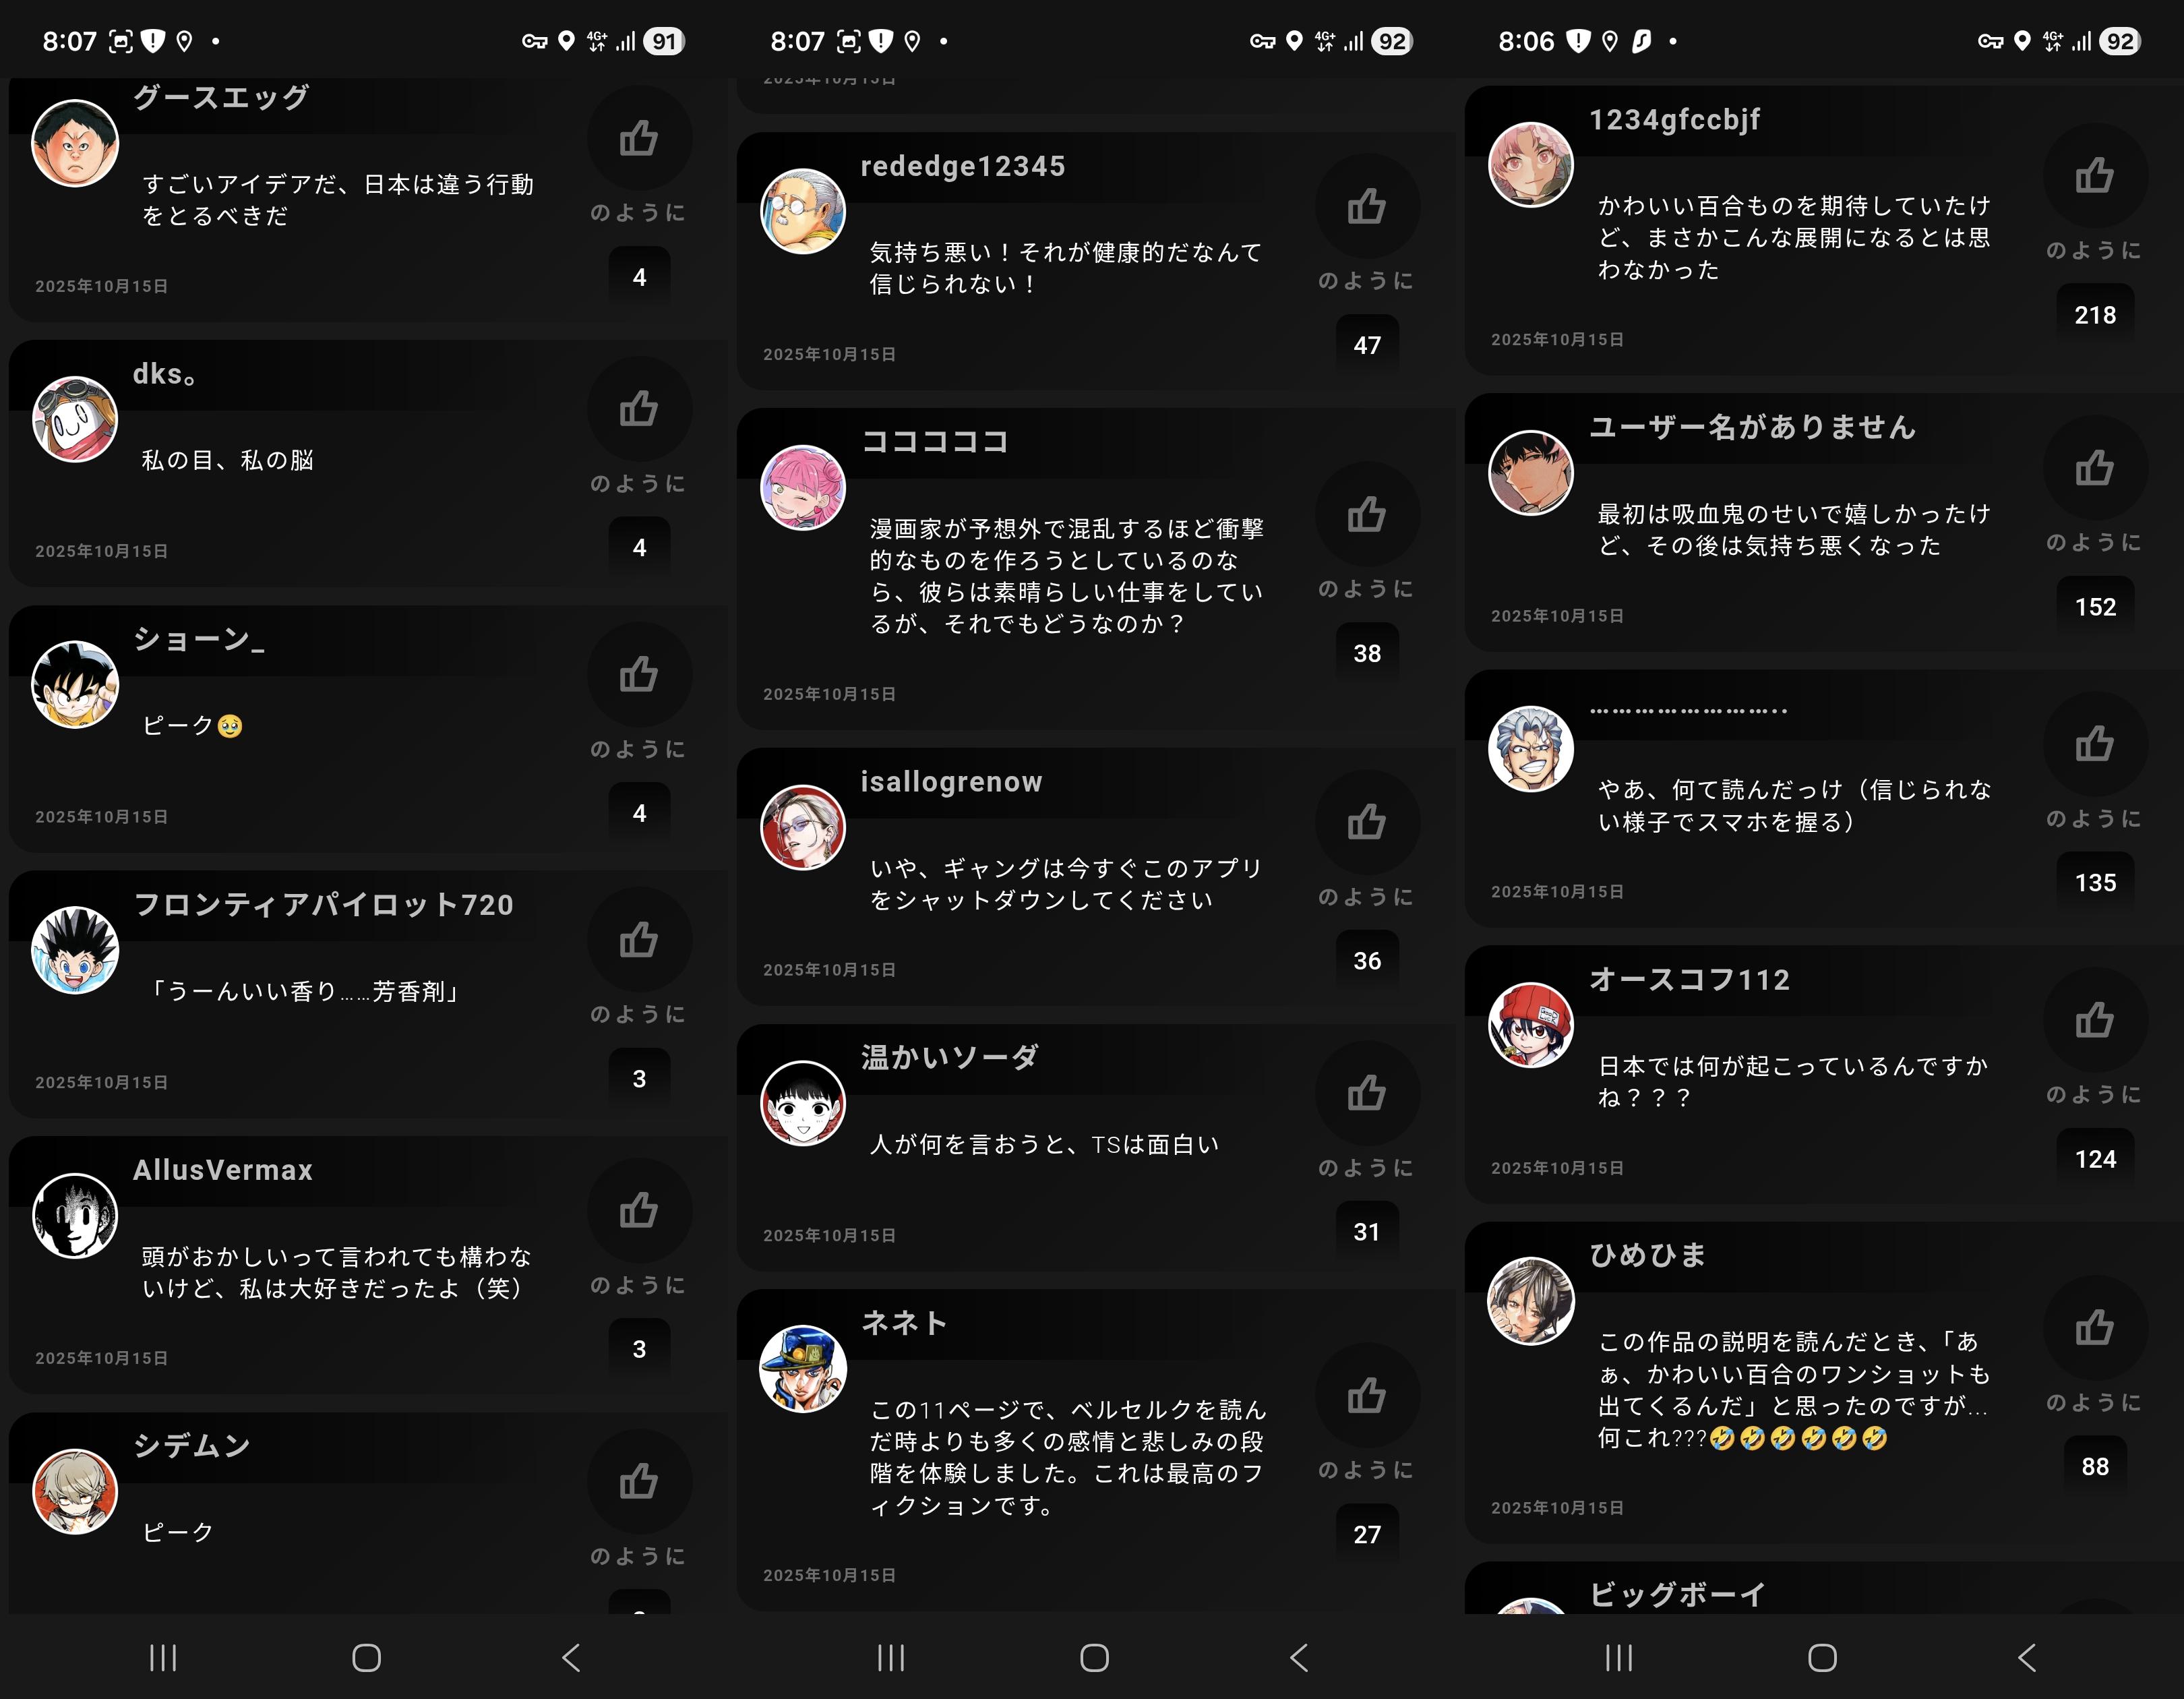This screenshot has width=2184, height=1699.
Task: Open AllusVermax's profile avatar
Action: (75, 1215)
